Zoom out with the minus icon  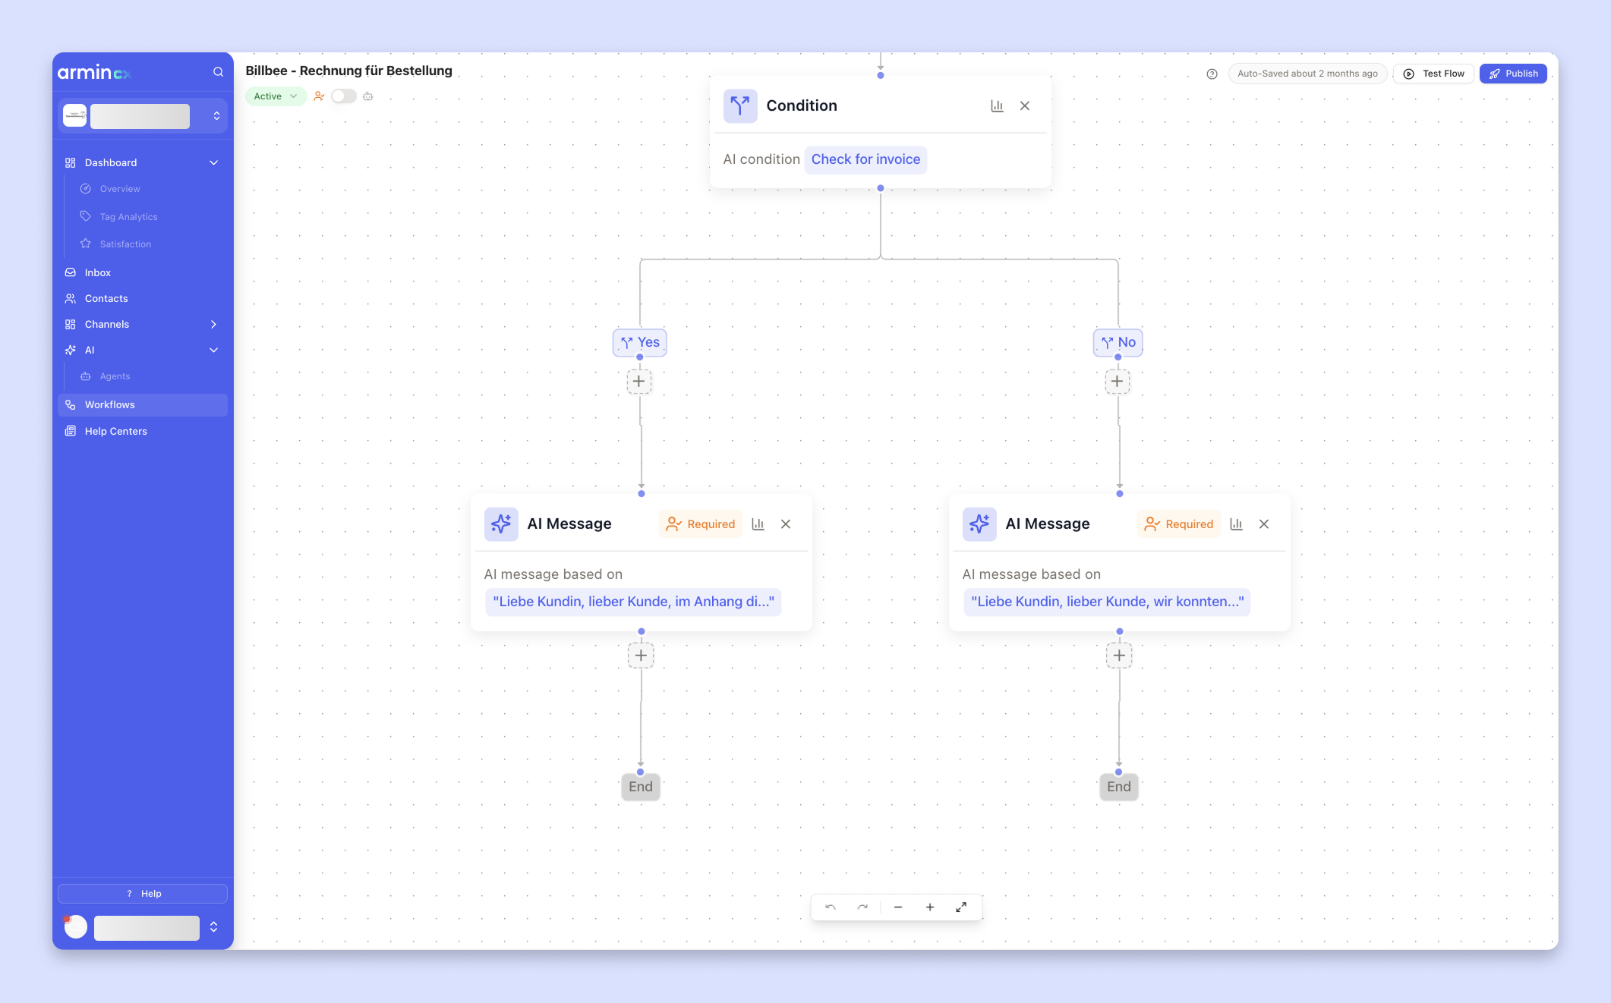[898, 907]
